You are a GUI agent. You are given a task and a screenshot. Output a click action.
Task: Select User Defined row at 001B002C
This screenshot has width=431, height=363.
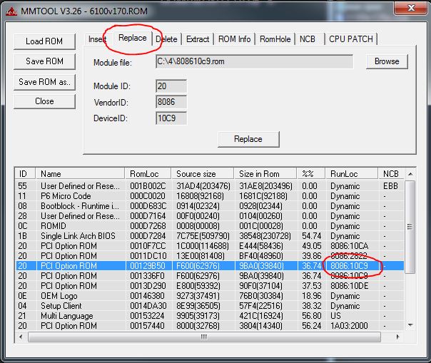coord(210,186)
